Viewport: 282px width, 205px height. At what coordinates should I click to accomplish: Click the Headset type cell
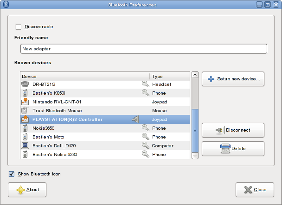[x=162, y=84]
